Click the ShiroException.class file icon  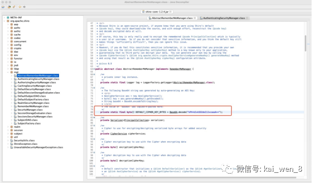point(12,144)
